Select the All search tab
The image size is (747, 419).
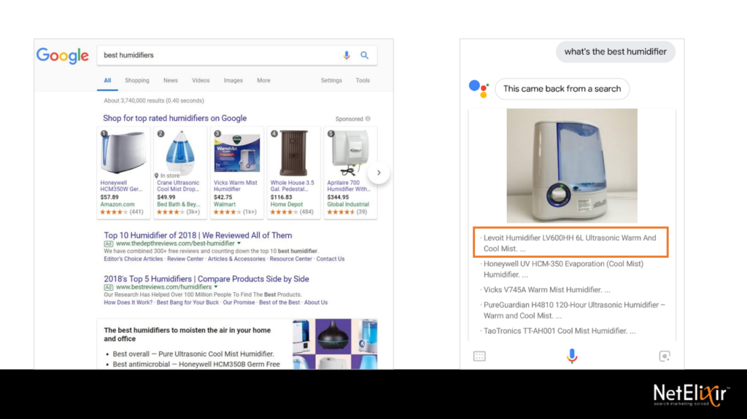pos(108,80)
